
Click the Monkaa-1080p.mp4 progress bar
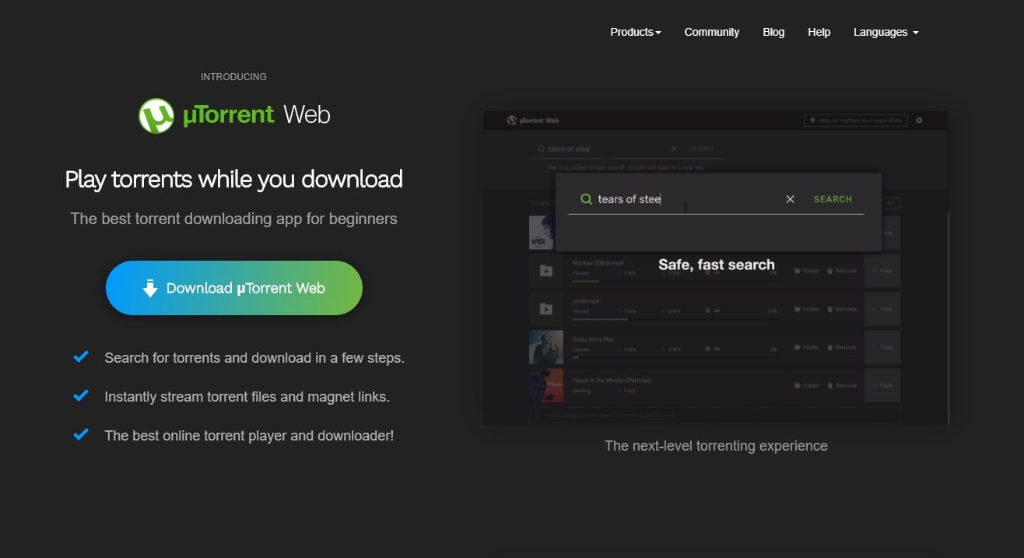tap(674, 280)
